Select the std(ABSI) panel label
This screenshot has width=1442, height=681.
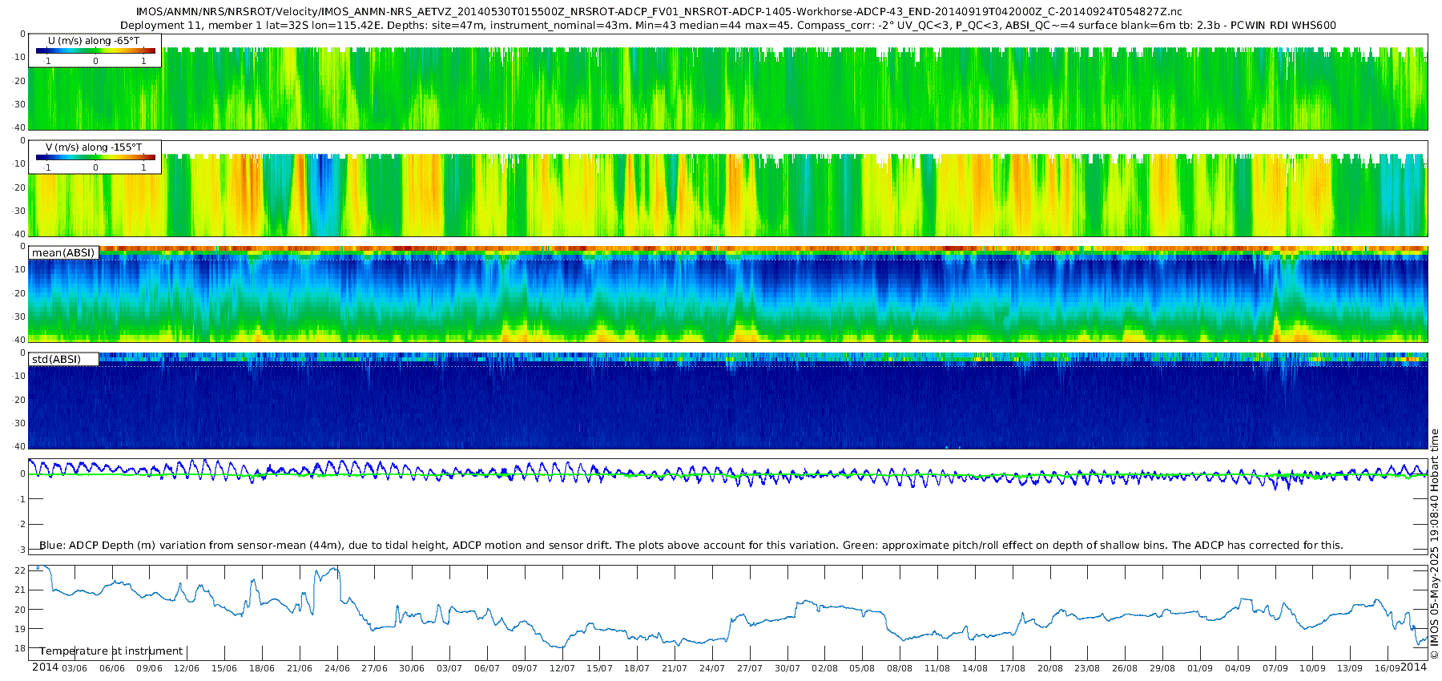point(63,359)
